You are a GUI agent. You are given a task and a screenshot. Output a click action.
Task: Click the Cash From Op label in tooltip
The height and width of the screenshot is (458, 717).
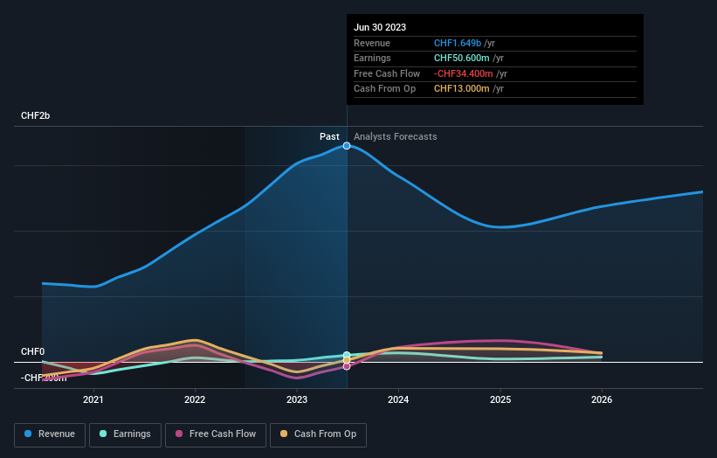(x=384, y=89)
